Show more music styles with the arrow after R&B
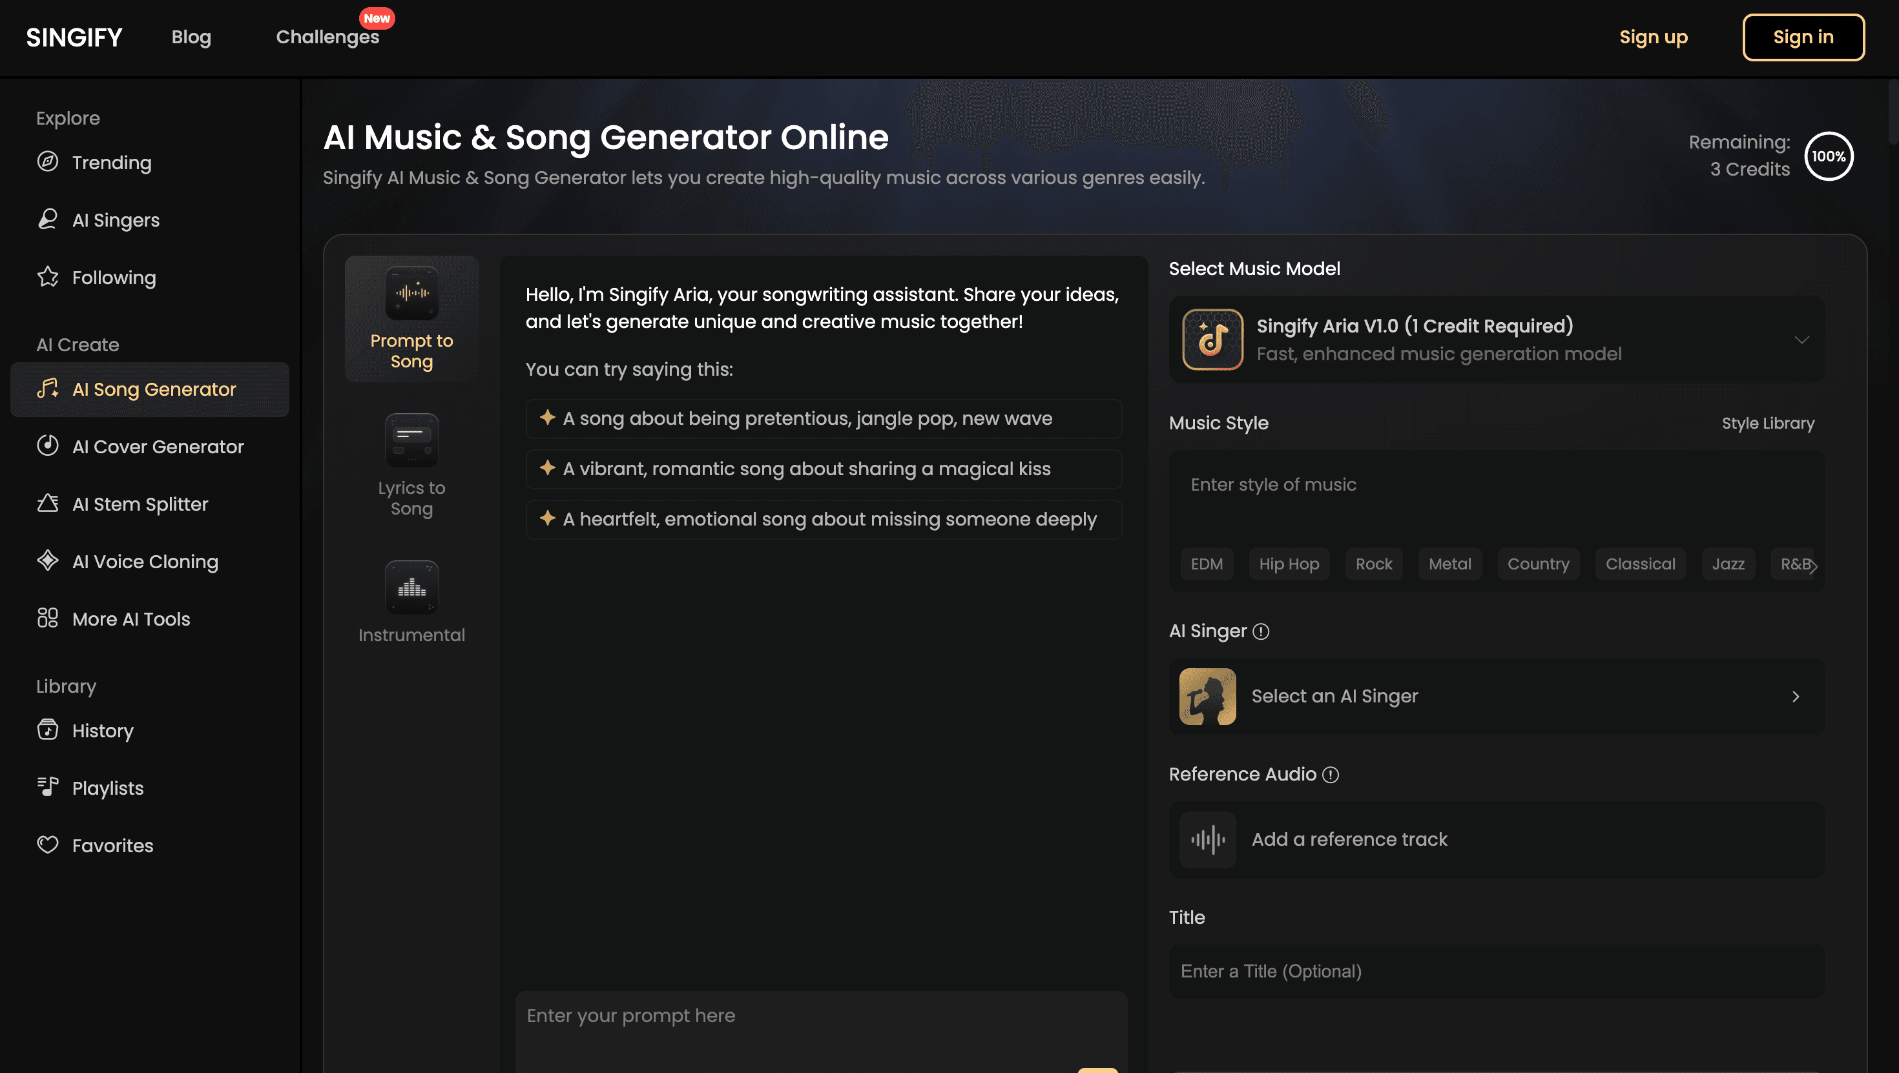 (x=1812, y=566)
